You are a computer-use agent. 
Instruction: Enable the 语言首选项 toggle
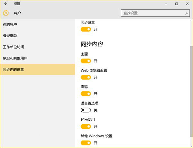86,110
